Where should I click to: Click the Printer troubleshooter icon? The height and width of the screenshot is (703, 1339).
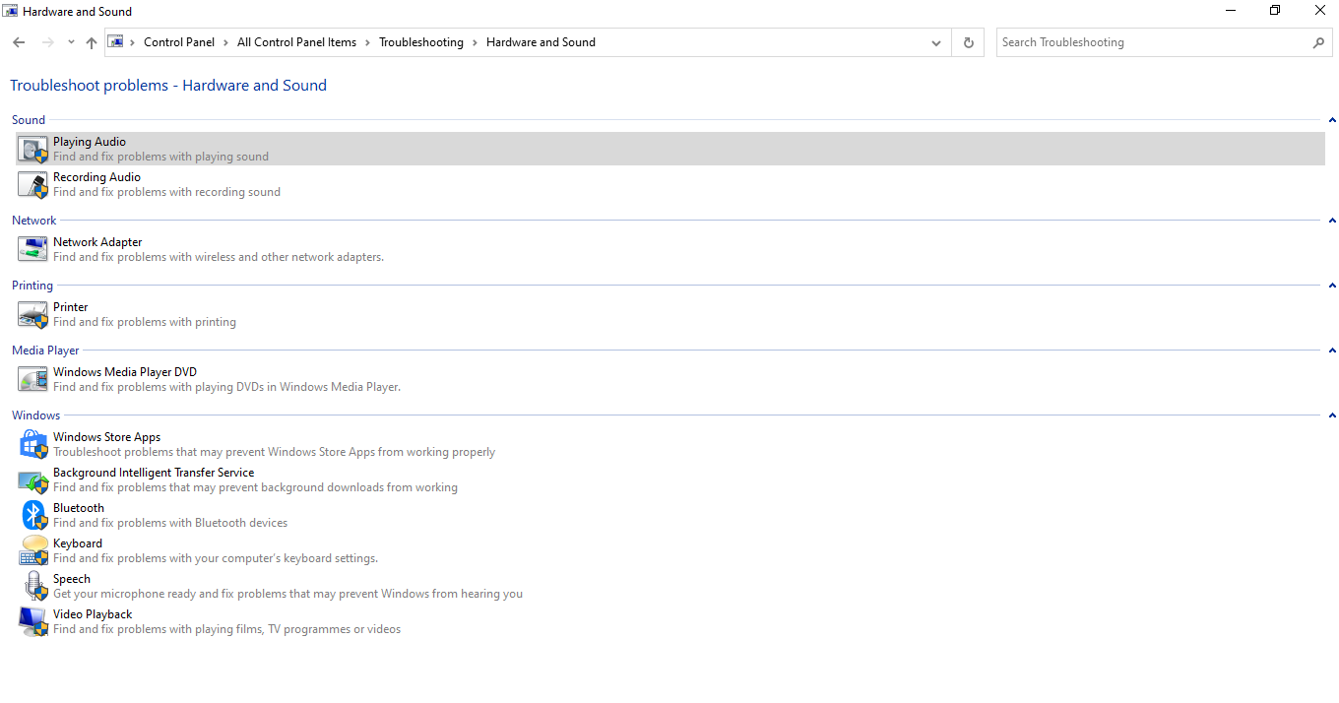pos(33,315)
